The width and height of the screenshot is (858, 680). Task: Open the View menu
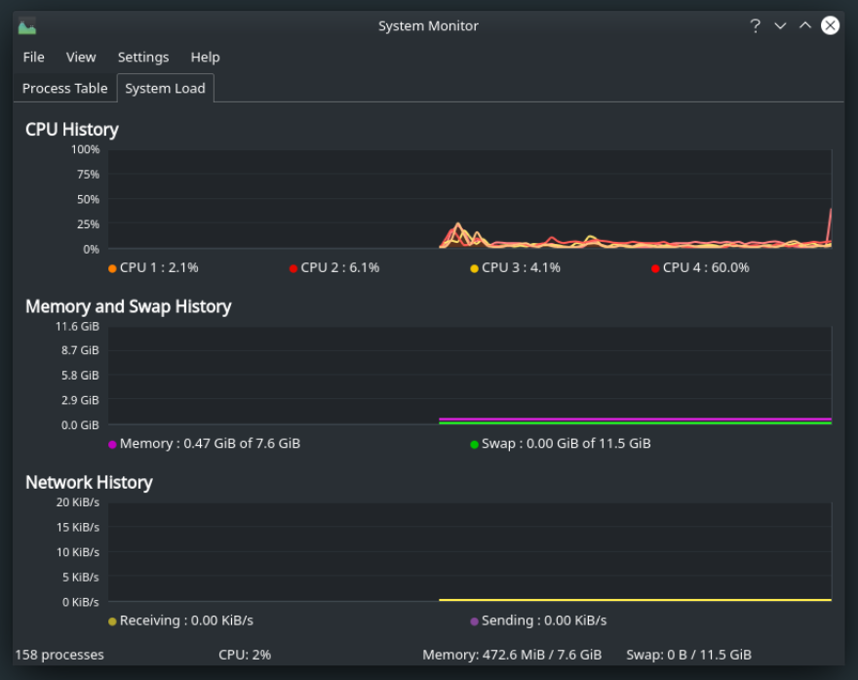coord(81,57)
